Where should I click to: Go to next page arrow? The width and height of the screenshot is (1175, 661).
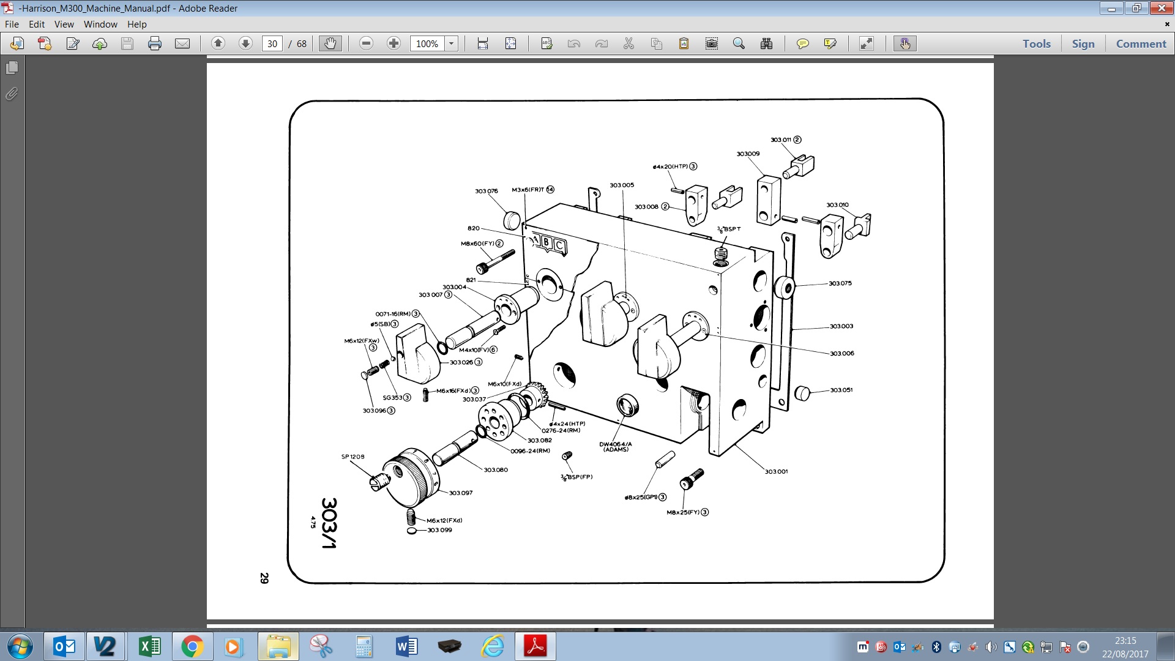coord(245,43)
